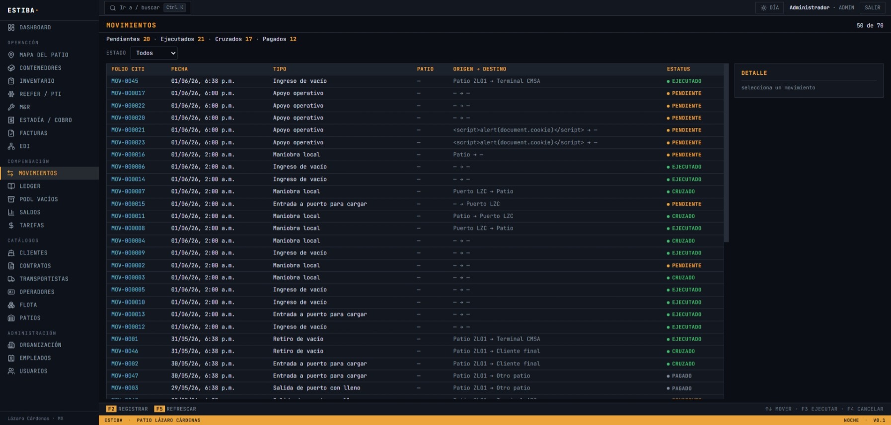
Task: Click the Tipo column header
Action: [280, 69]
